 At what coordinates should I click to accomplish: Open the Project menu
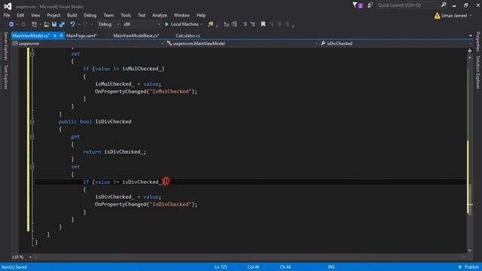click(x=53, y=15)
